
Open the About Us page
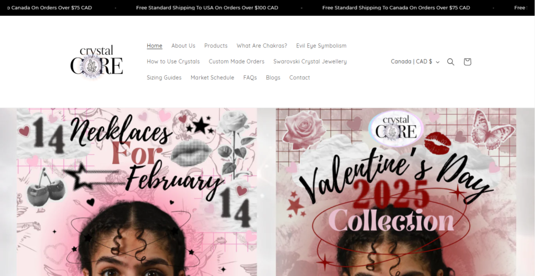click(183, 46)
